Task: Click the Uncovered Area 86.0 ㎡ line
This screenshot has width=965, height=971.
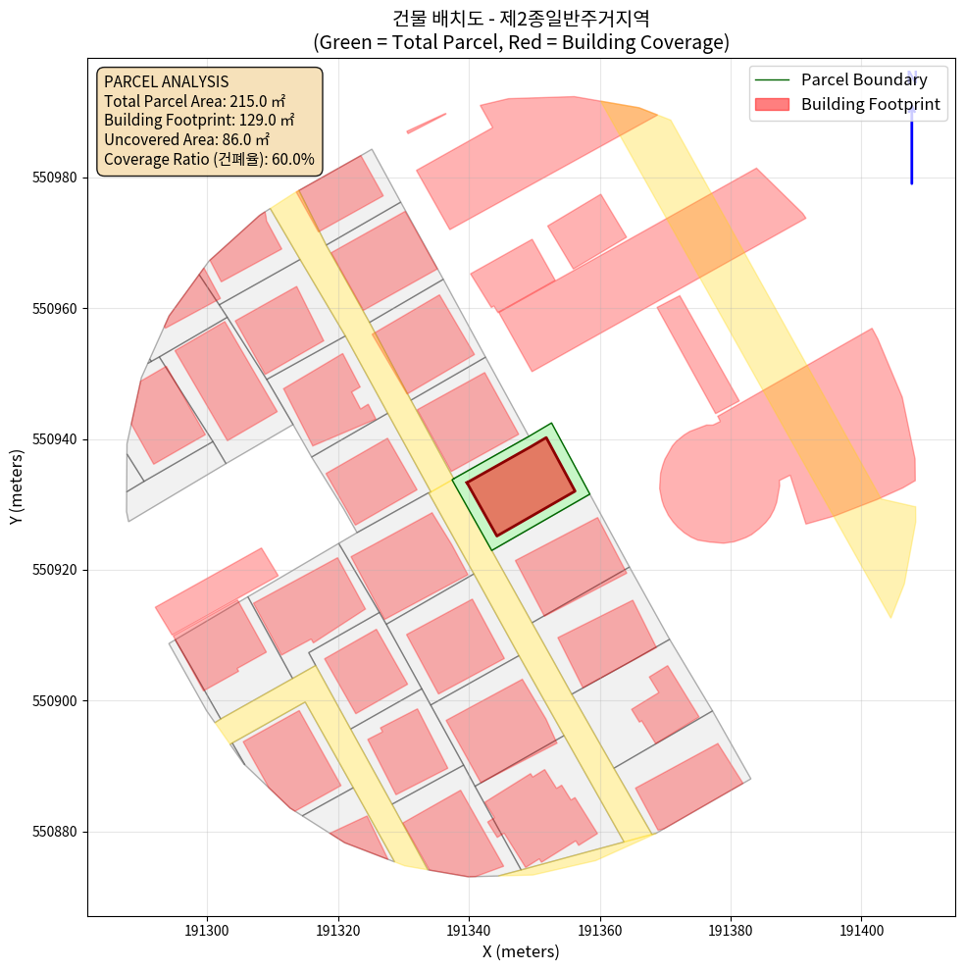Action: tap(186, 139)
